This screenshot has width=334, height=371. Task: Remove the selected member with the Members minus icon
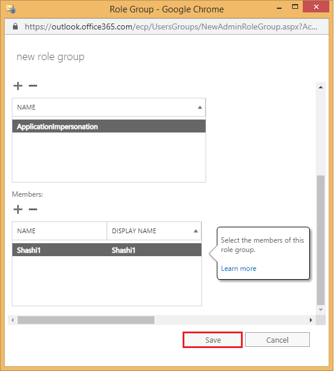33,209
